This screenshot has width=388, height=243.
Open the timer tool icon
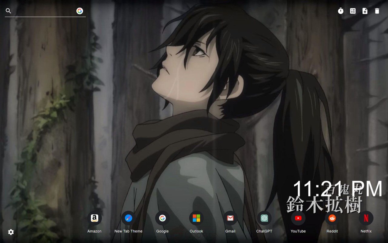(x=341, y=11)
